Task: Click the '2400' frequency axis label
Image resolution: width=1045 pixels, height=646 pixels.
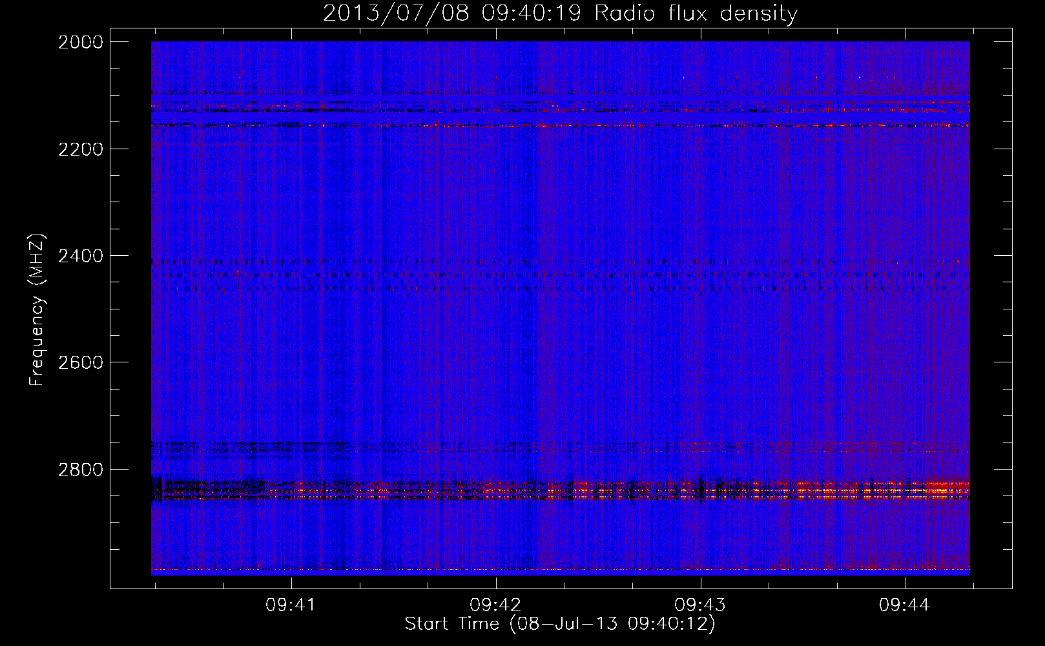Action: (x=81, y=256)
